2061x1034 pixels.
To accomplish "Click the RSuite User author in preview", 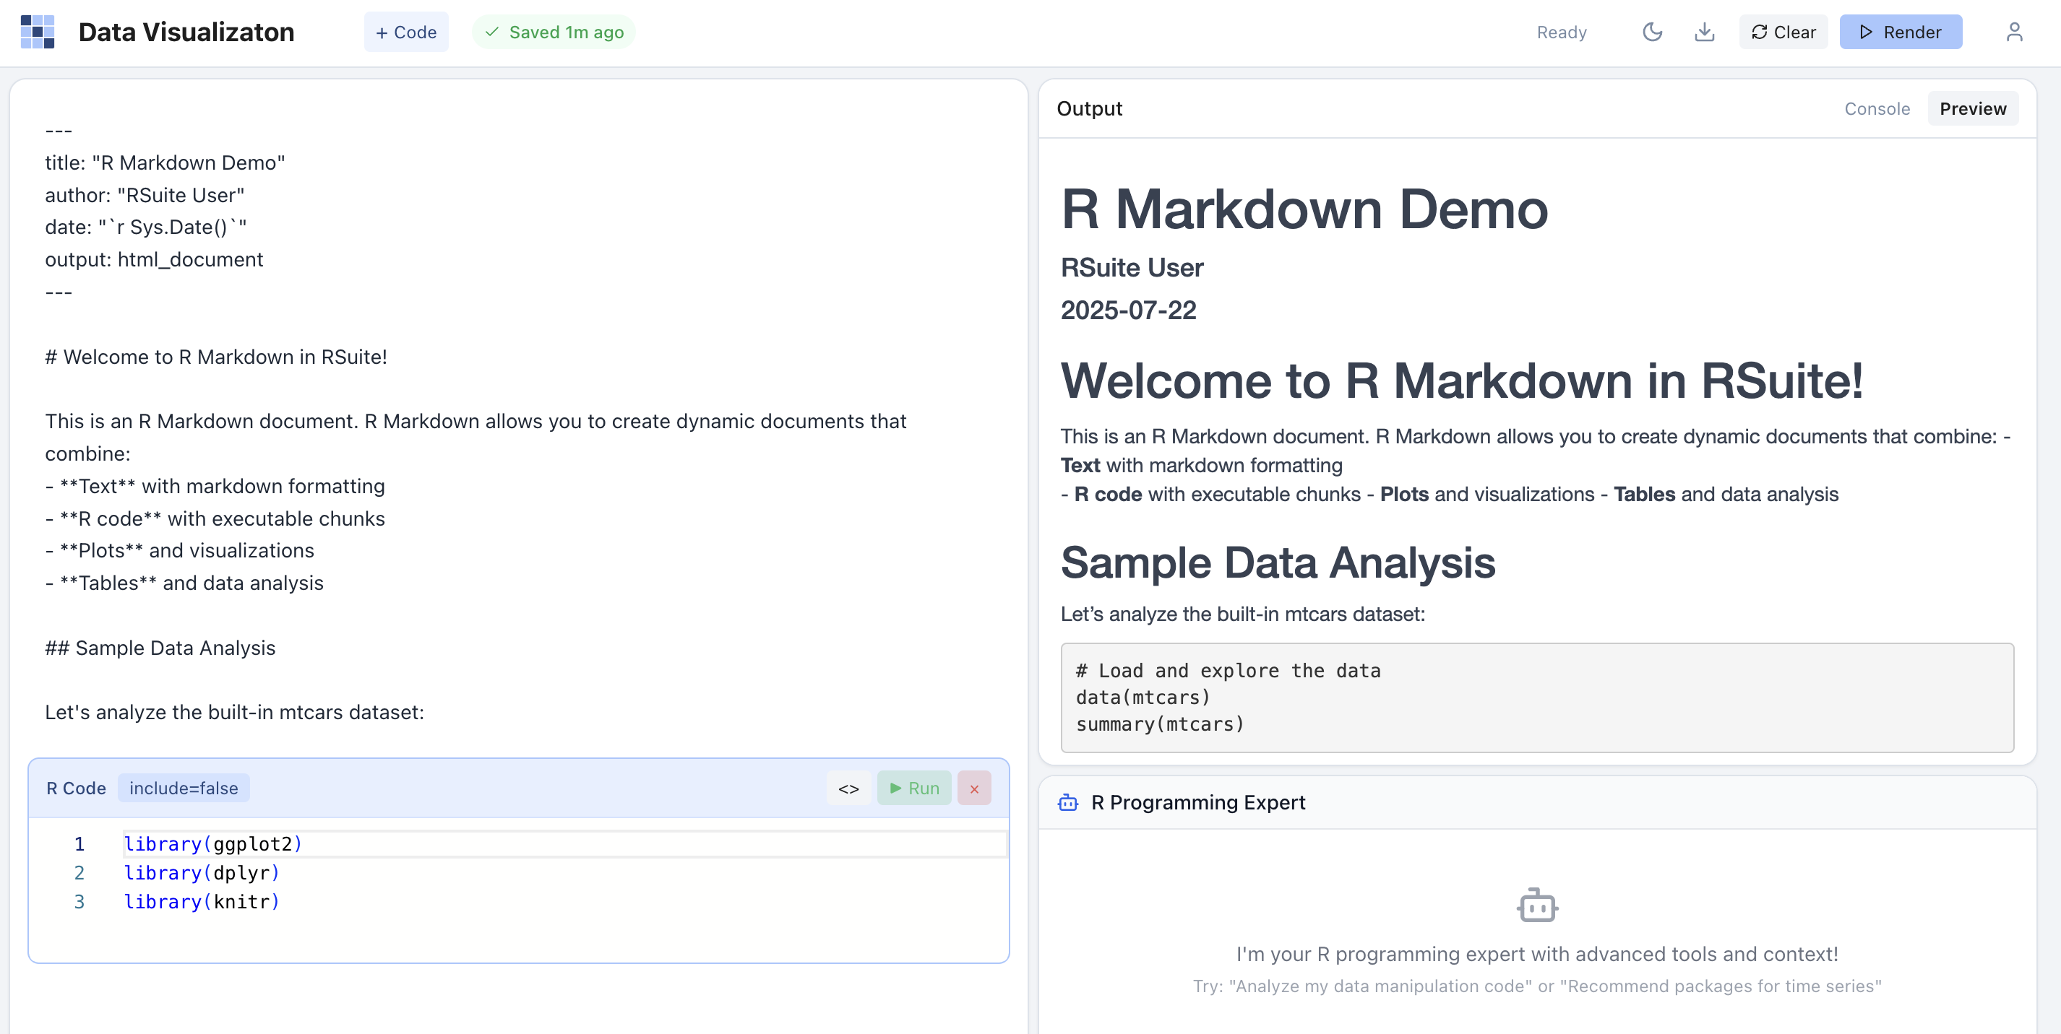I will 1132,267.
